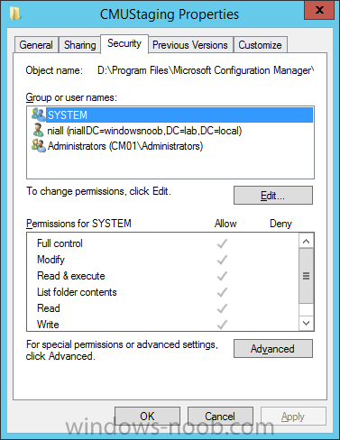Cancel the CMUStaging Properties dialog

(220, 417)
